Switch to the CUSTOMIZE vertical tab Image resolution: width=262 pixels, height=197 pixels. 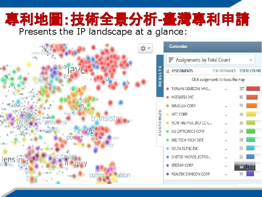tap(160, 123)
